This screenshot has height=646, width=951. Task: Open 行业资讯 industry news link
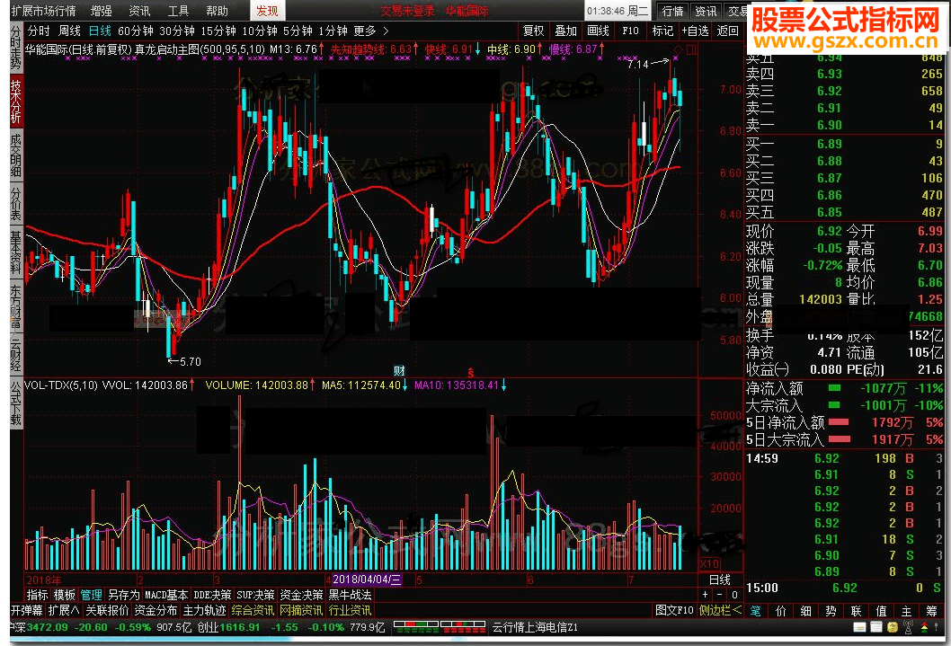(350, 610)
